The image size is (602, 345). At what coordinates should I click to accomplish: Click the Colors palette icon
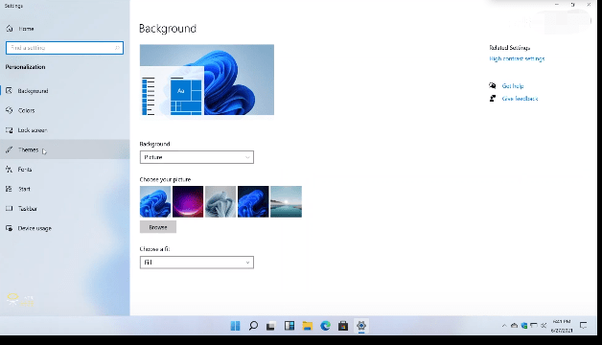tap(10, 110)
